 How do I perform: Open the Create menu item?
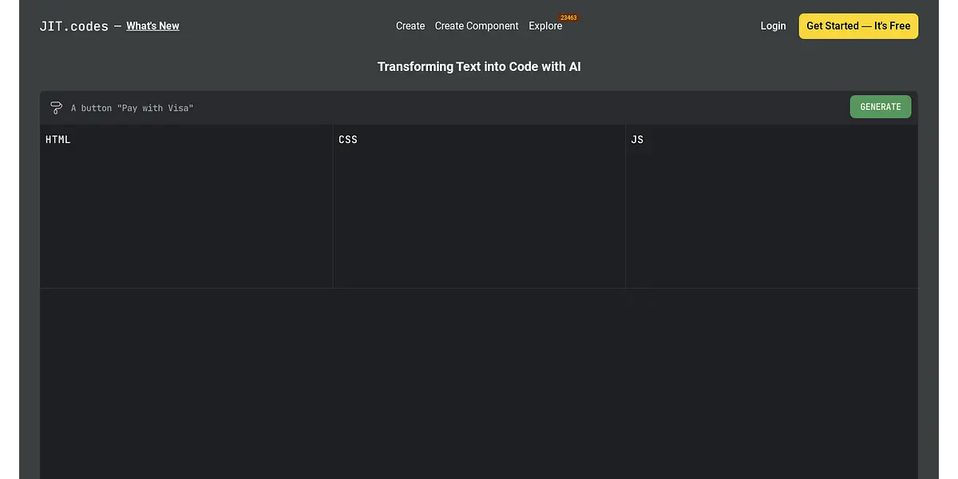[x=410, y=26]
